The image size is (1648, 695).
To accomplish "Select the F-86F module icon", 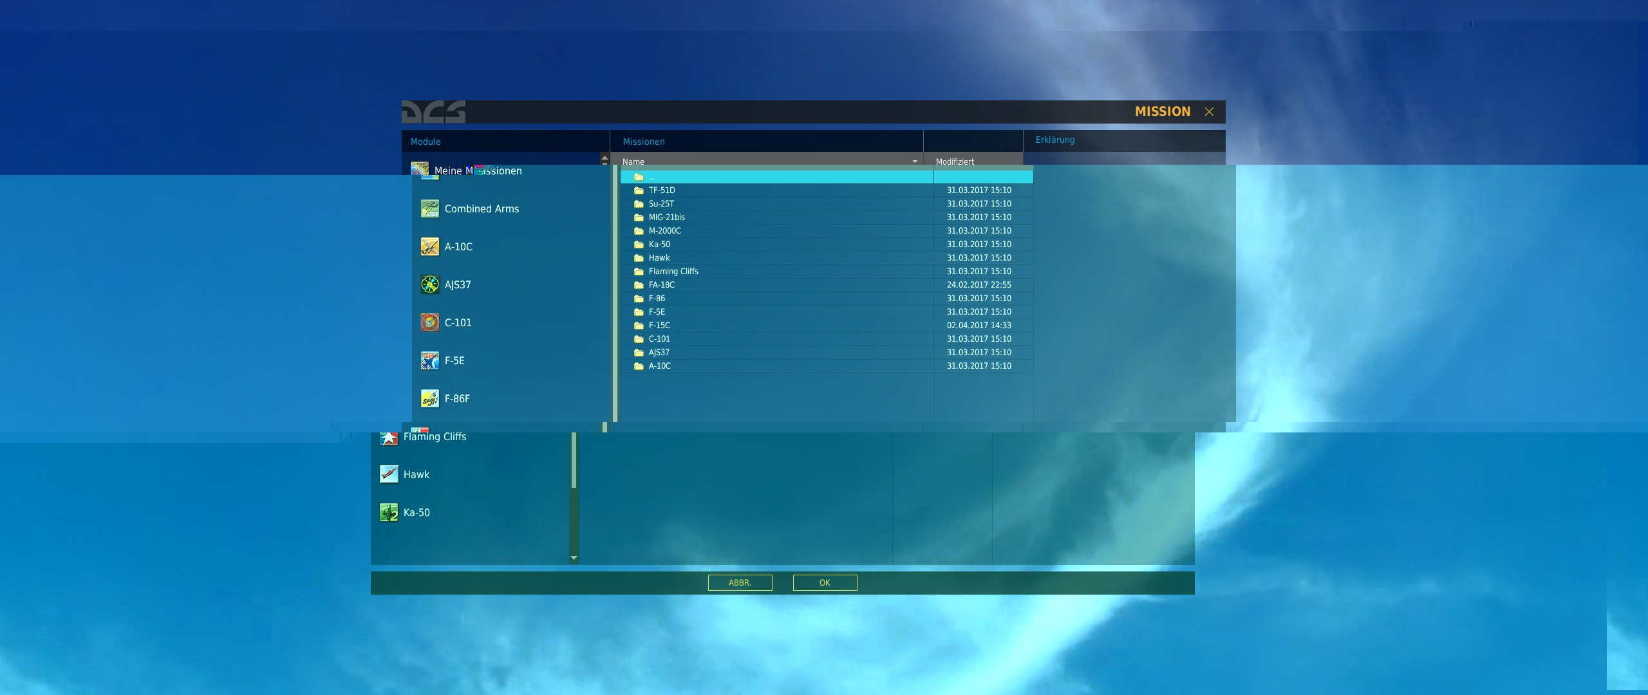I will tap(429, 398).
